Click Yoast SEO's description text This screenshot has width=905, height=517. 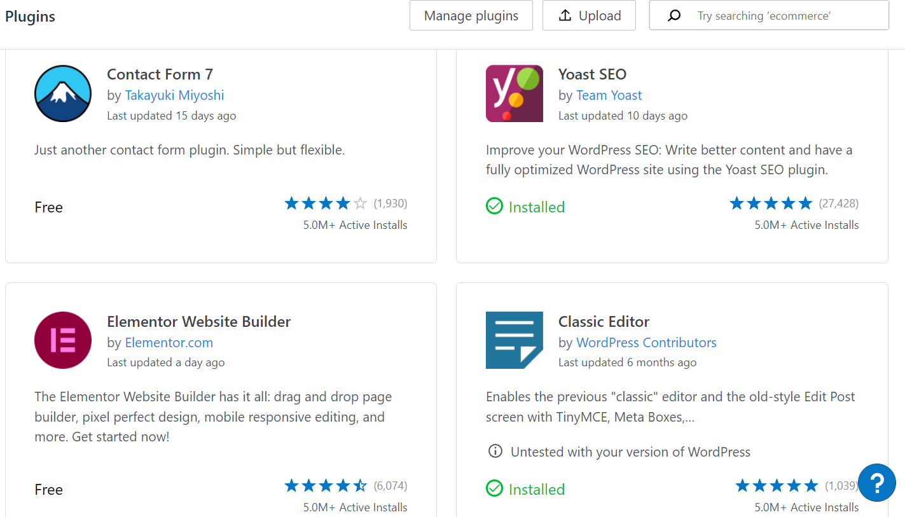pos(669,160)
